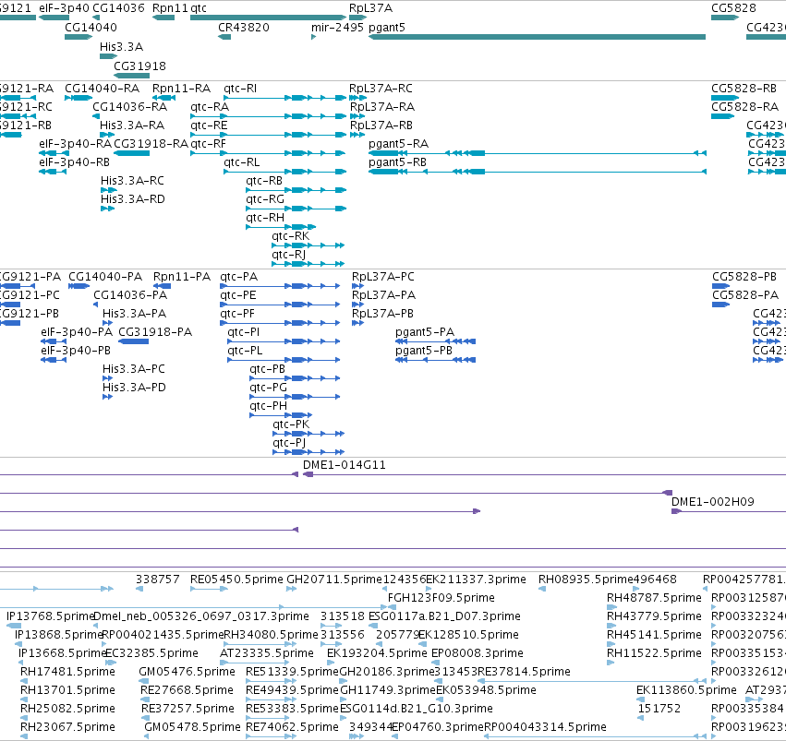Click the RpL37A-RB transcript label

tap(381, 125)
